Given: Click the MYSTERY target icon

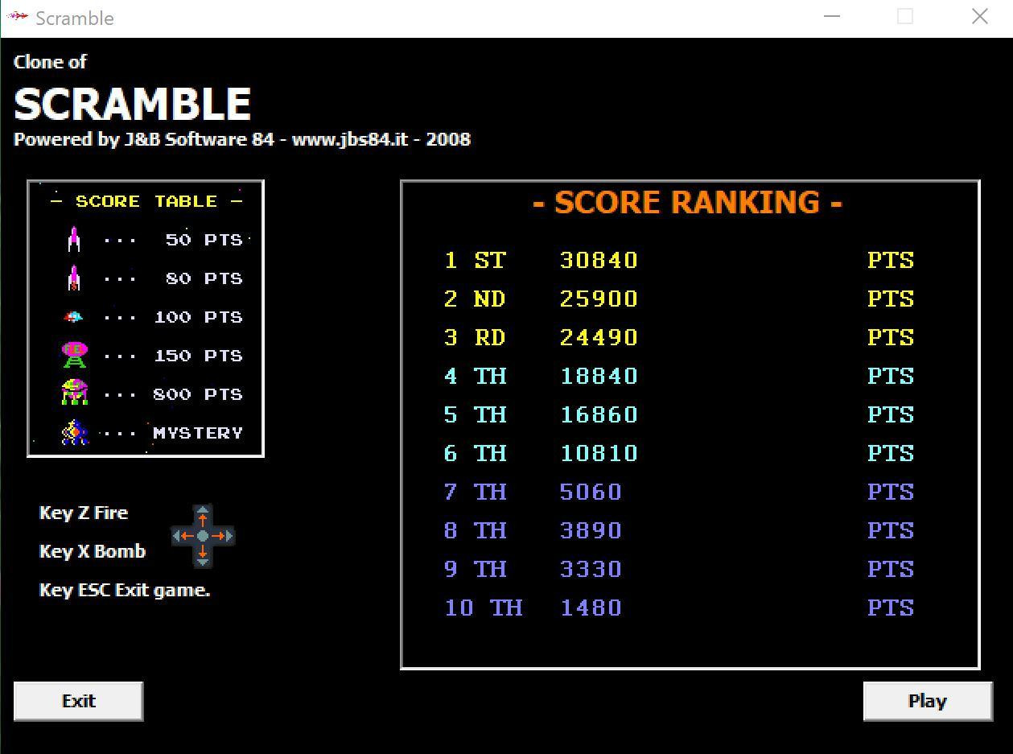Looking at the screenshot, I should [x=74, y=432].
